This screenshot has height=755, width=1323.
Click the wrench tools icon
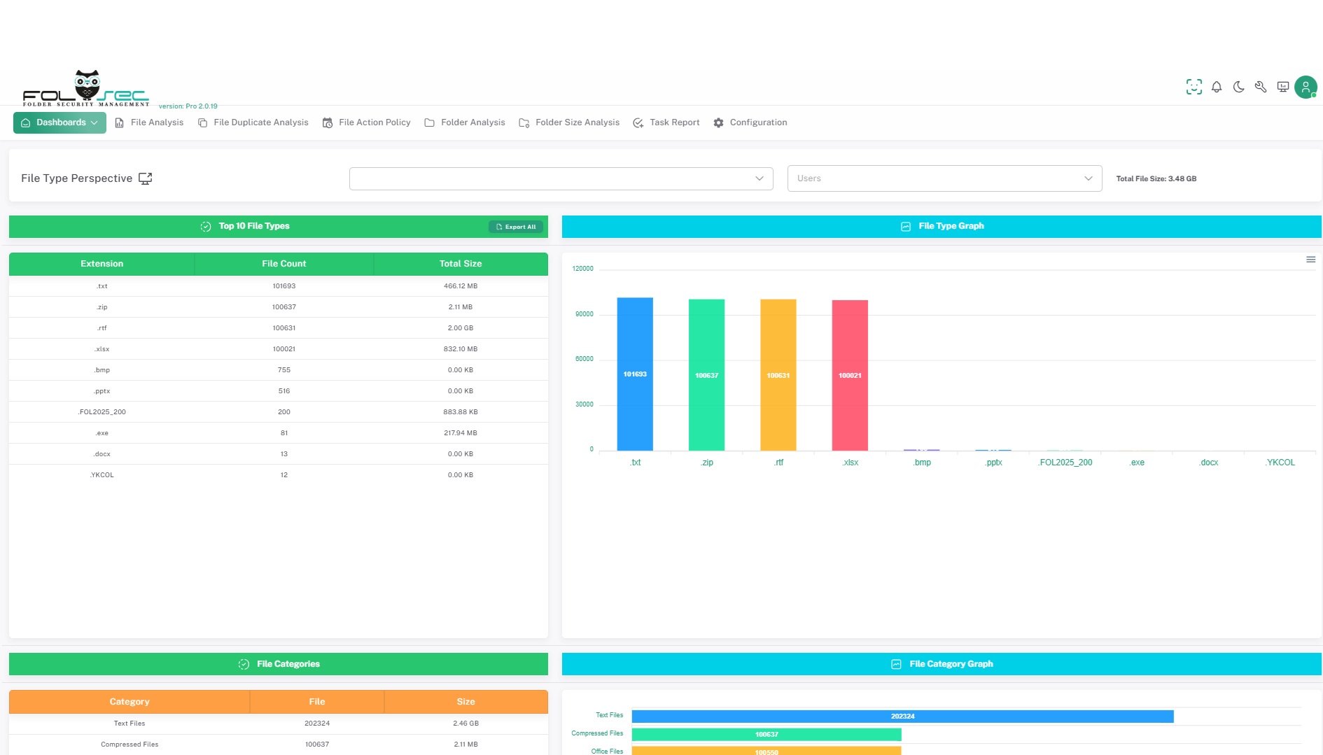tap(1261, 87)
